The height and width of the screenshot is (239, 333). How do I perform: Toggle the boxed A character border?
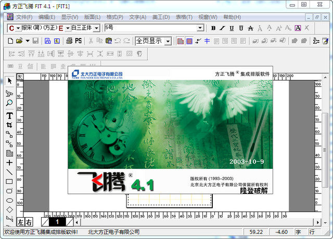pyautogui.click(x=298, y=28)
